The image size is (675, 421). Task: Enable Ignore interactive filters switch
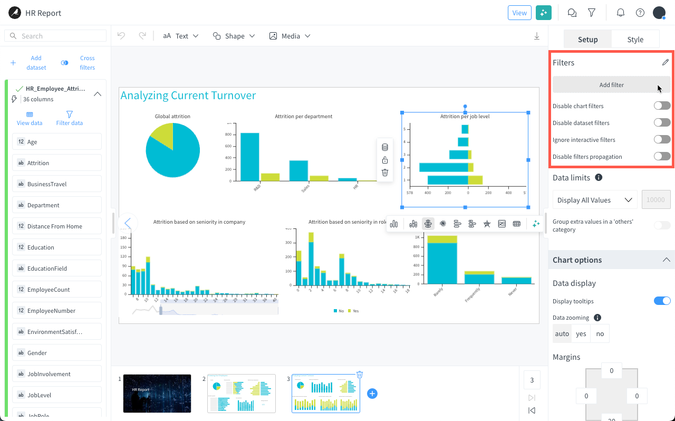662,140
